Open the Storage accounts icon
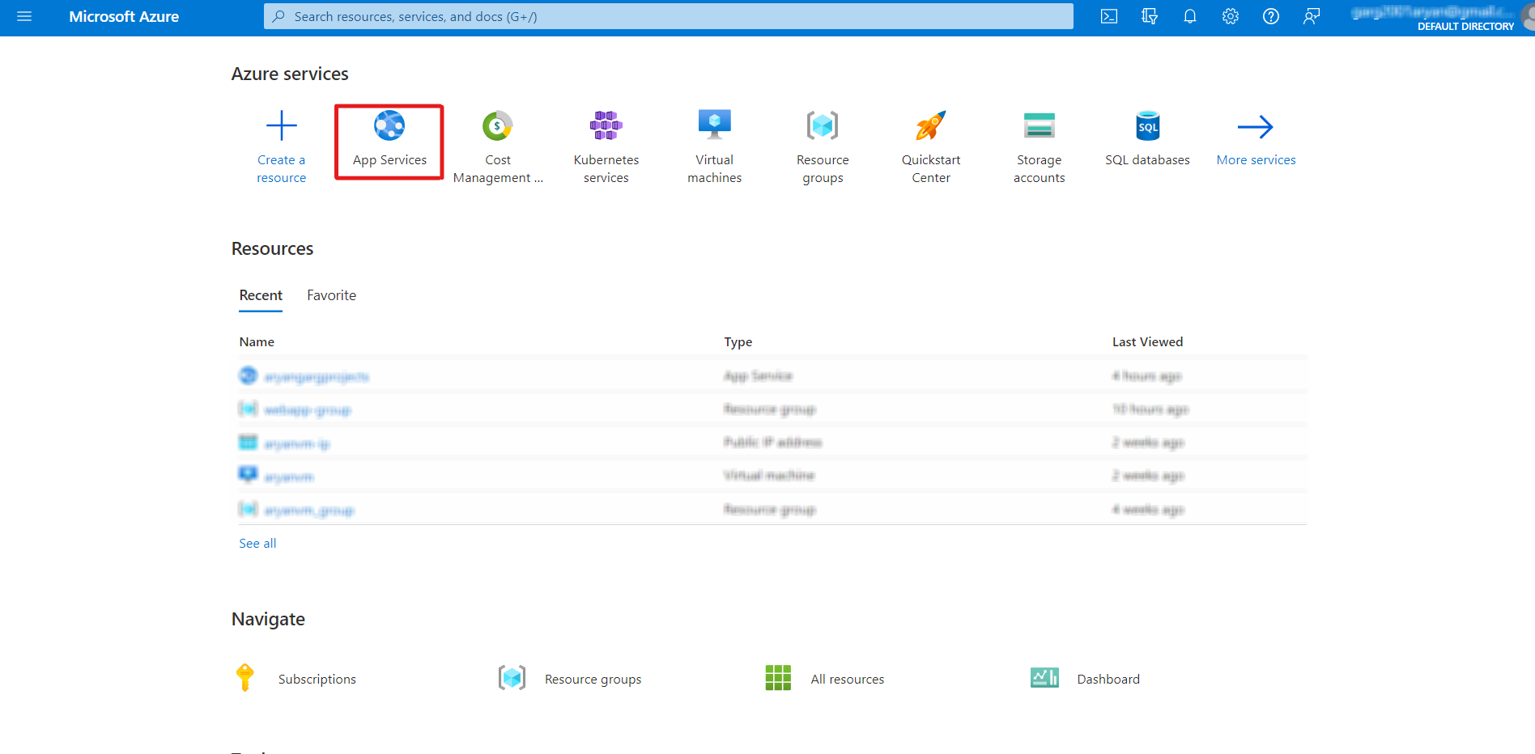 (1040, 125)
